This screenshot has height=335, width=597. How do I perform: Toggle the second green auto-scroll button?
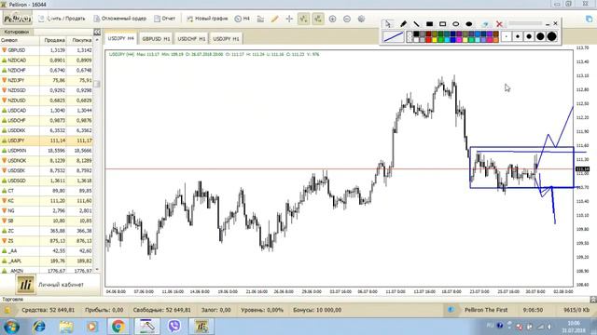point(318,19)
